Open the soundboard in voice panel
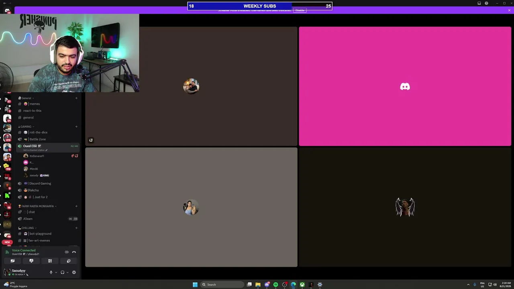 pyautogui.click(x=69, y=261)
